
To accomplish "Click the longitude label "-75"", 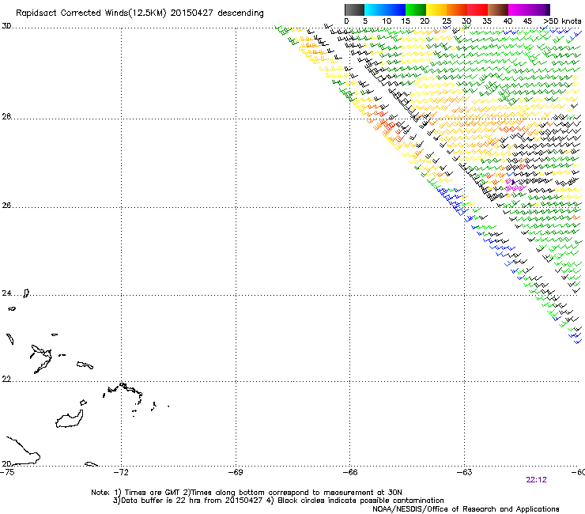I will (7, 472).
